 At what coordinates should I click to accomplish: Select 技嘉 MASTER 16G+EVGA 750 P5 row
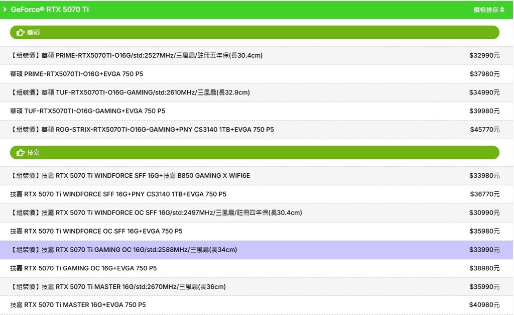256,305
